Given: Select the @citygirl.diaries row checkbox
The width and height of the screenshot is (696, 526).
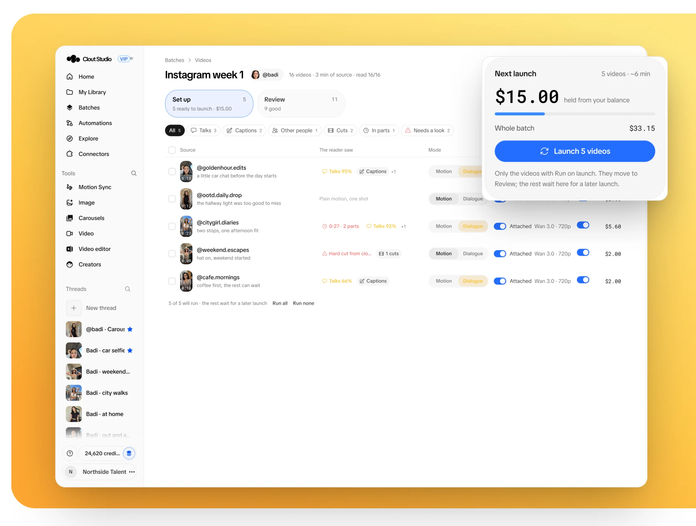Looking at the screenshot, I should coord(172,226).
